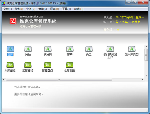The height and width of the screenshot is (114, 150).
Task: Click the horizontal scrollbar right arrow
Action: (142, 79)
